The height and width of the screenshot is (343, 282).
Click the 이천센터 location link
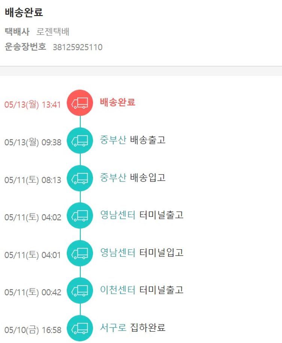(x=117, y=290)
